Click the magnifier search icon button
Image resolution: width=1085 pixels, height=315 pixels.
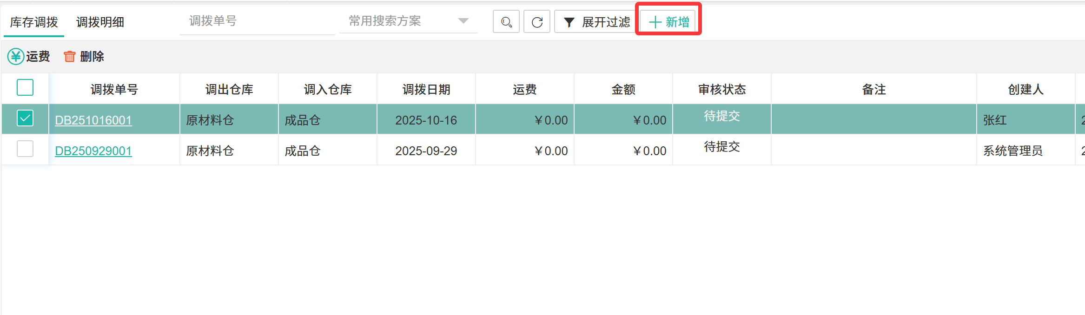[x=506, y=22]
